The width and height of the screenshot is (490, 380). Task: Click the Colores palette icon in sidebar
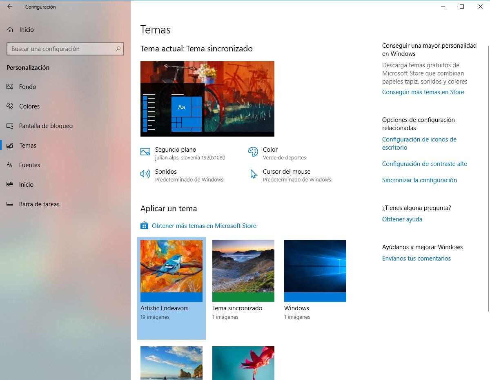(x=10, y=106)
